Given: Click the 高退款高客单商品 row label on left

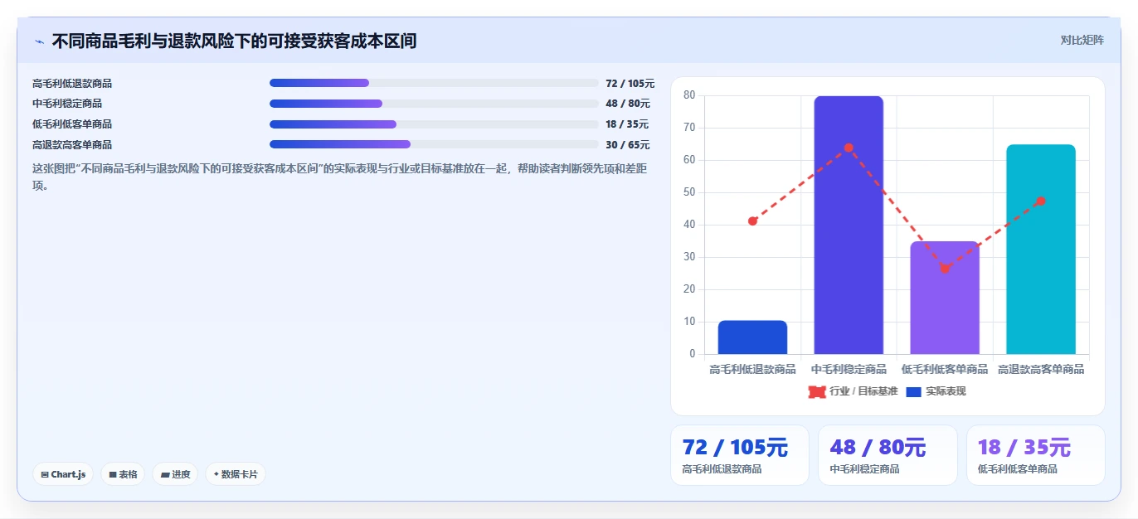Looking at the screenshot, I should 72,145.
